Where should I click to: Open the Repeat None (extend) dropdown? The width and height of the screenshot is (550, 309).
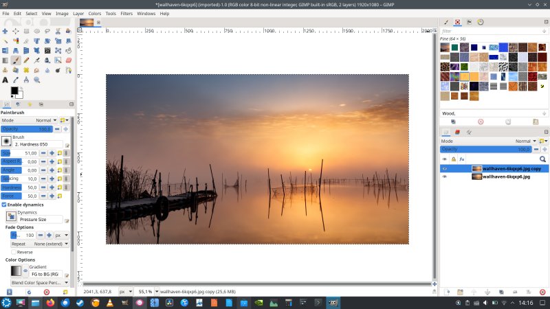(x=39, y=244)
